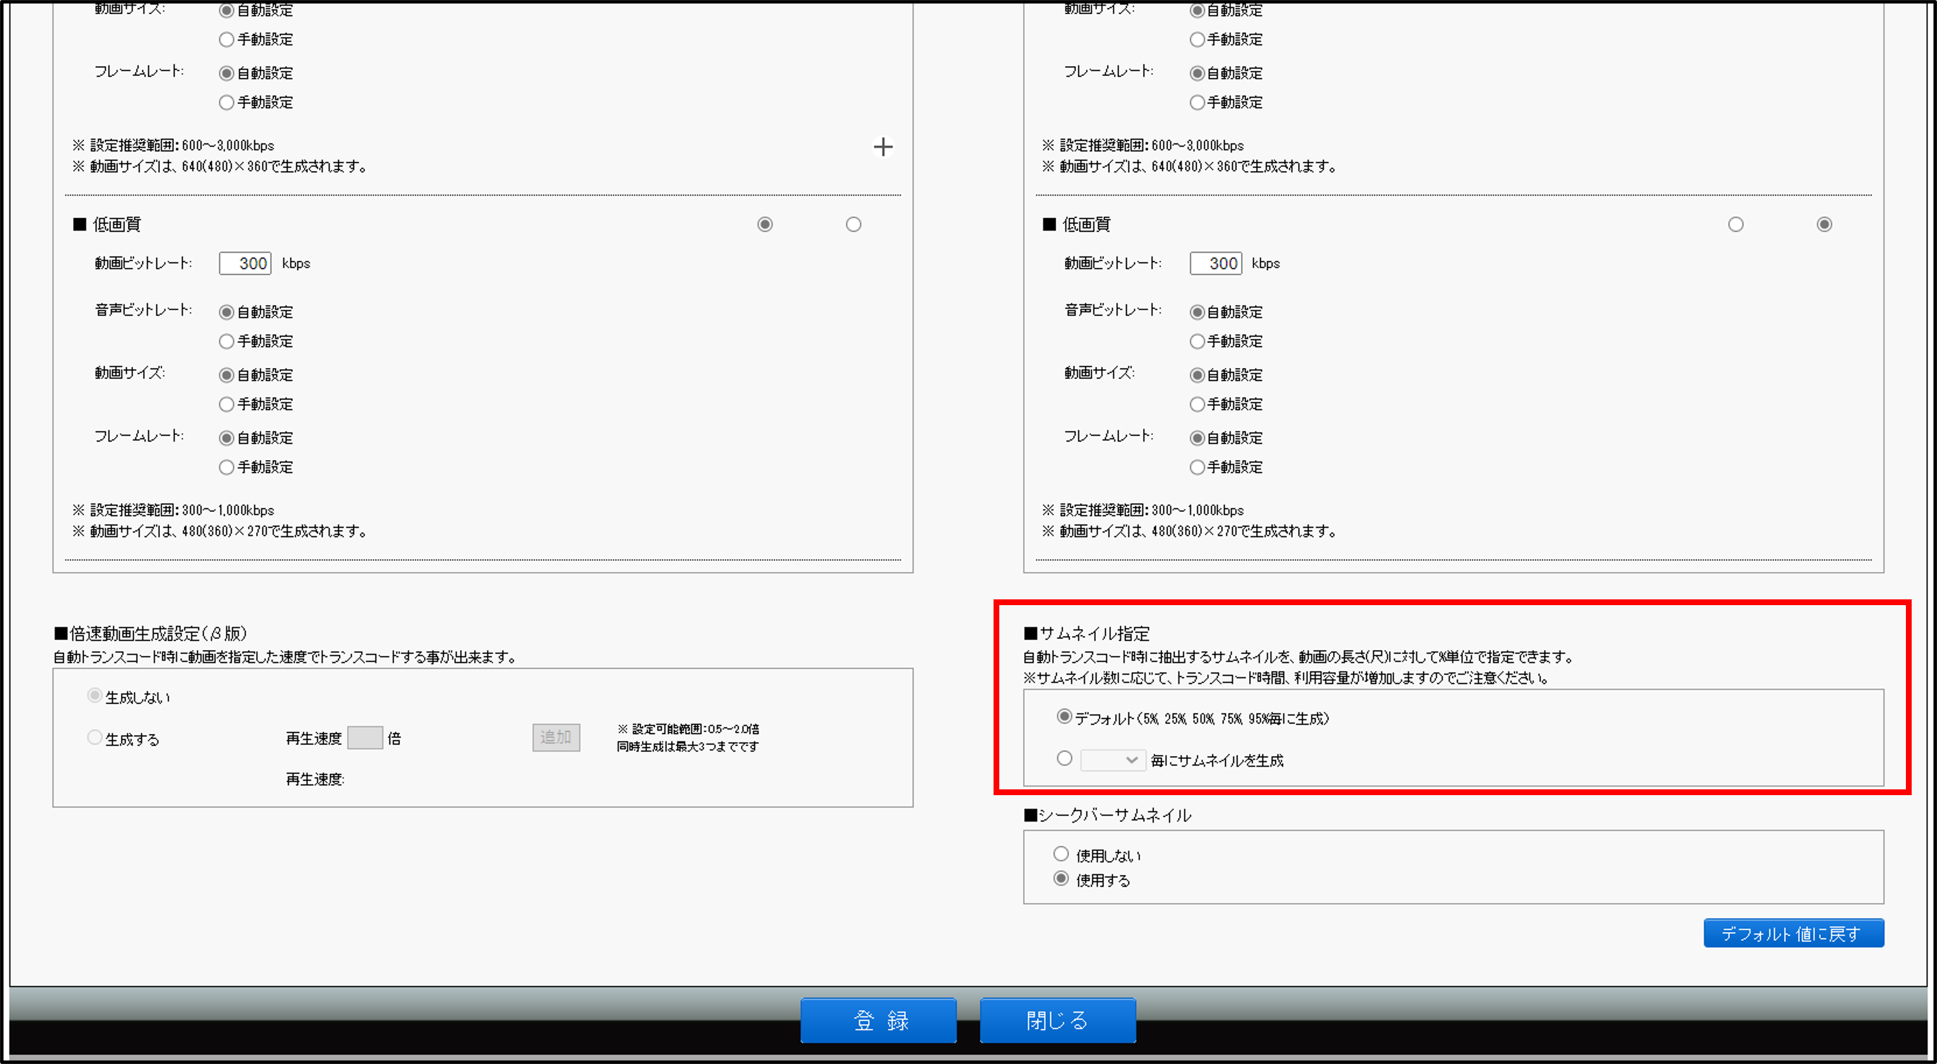Click the 閉じる (Close) button
The height and width of the screenshot is (1064, 1937).
click(1057, 1020)
